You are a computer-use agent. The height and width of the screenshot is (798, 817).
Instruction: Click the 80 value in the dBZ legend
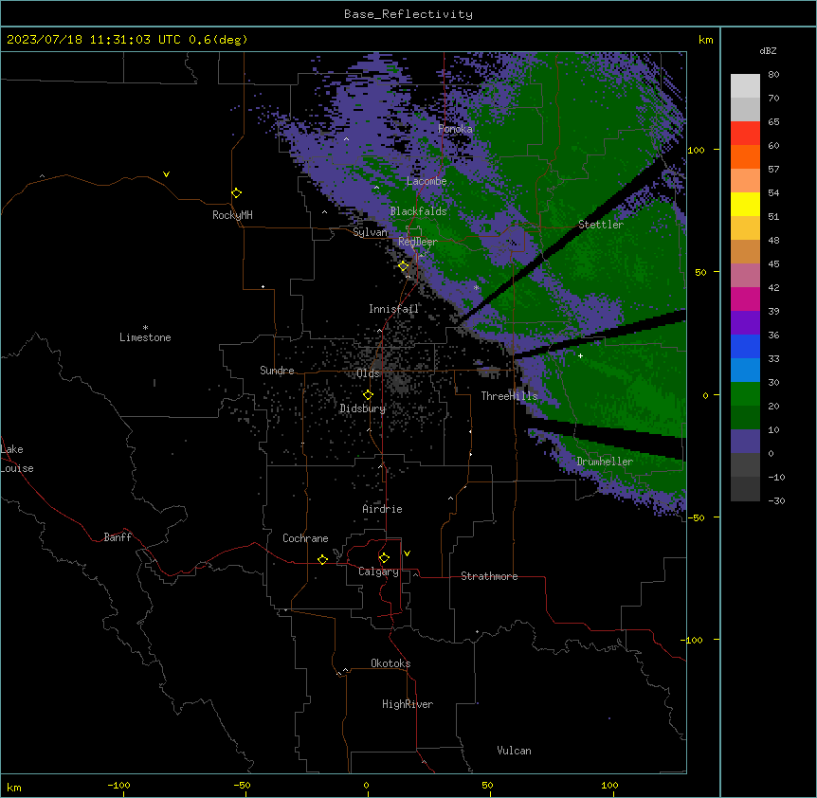tap(773, 75)
